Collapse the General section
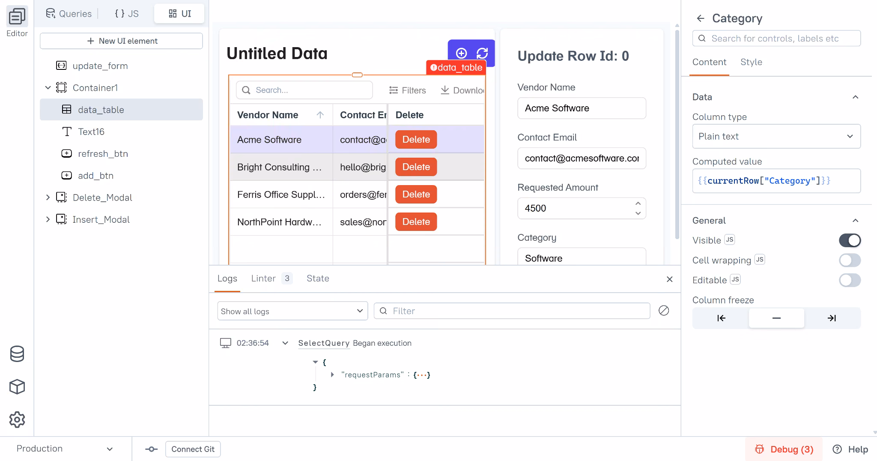 (x=855, y=221)
